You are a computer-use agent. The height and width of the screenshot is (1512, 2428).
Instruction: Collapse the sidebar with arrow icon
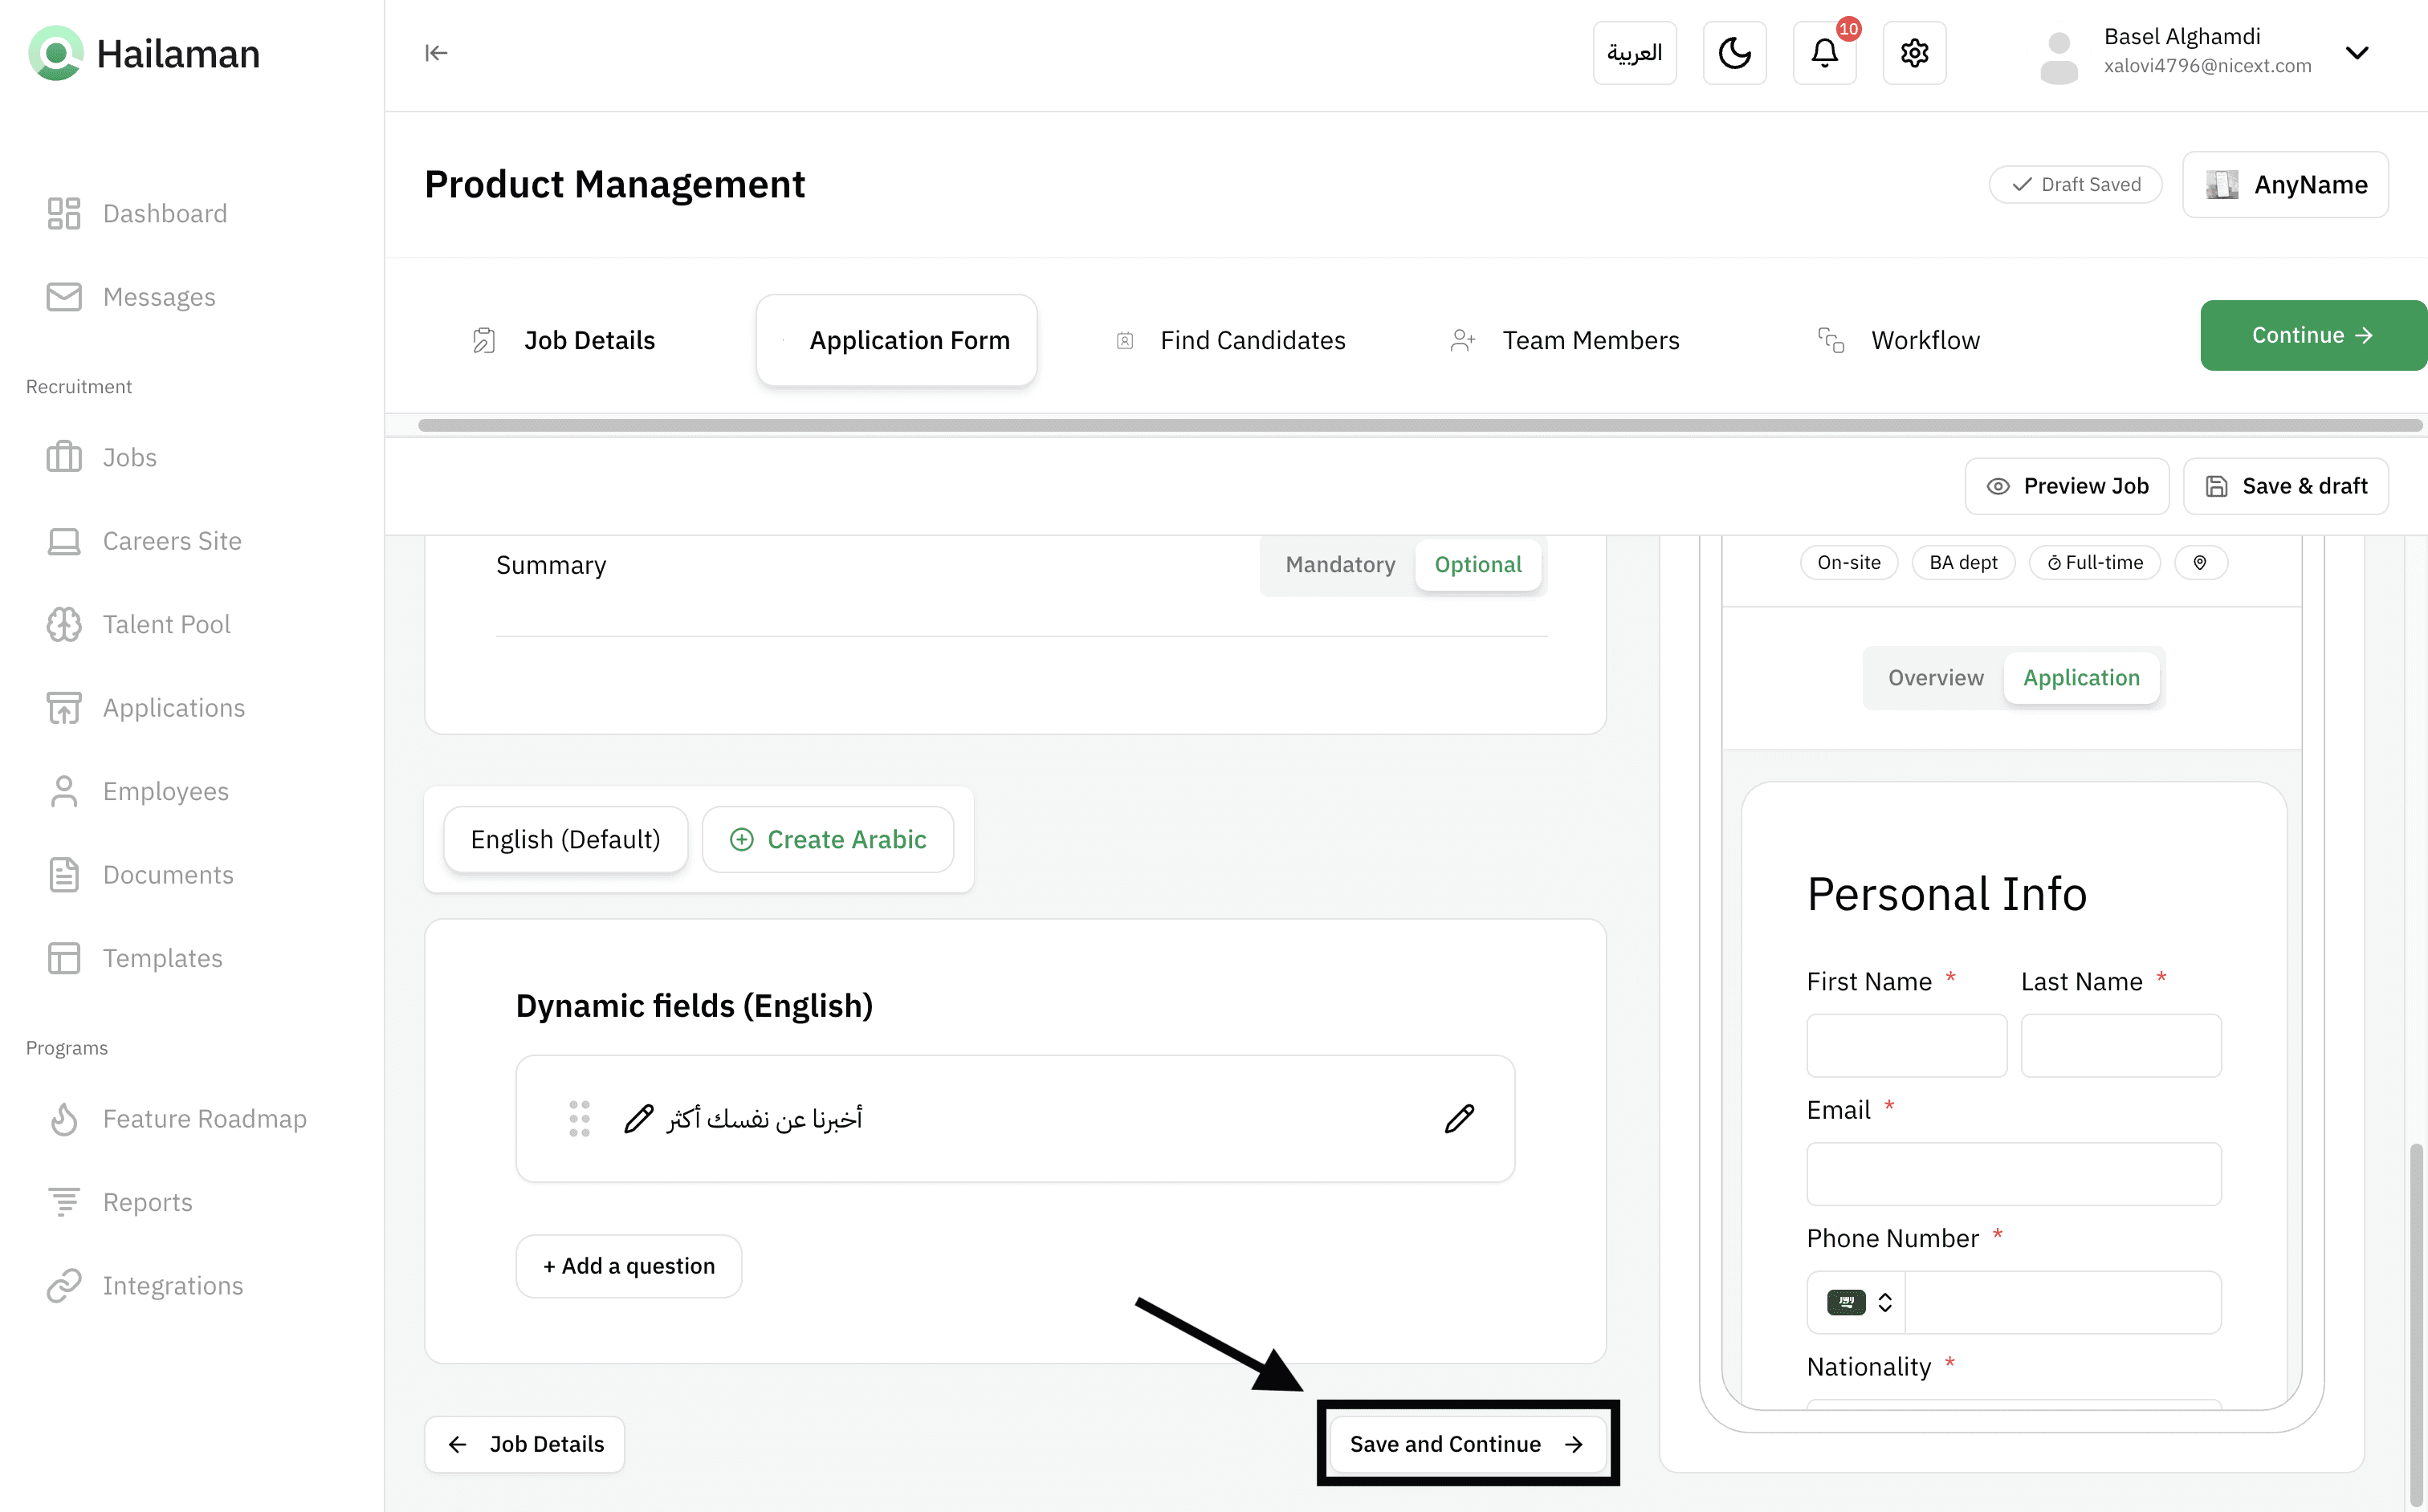coord(436,53)
